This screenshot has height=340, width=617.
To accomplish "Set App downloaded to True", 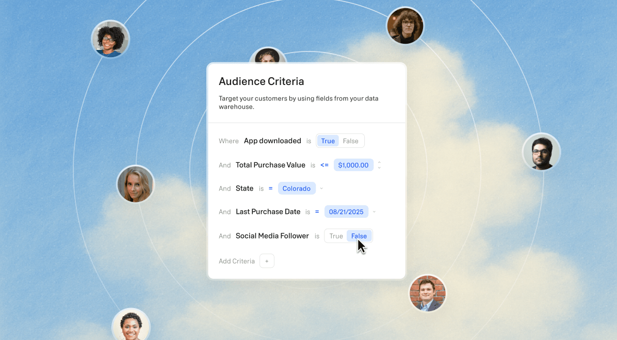I will [x=328, y=141].
